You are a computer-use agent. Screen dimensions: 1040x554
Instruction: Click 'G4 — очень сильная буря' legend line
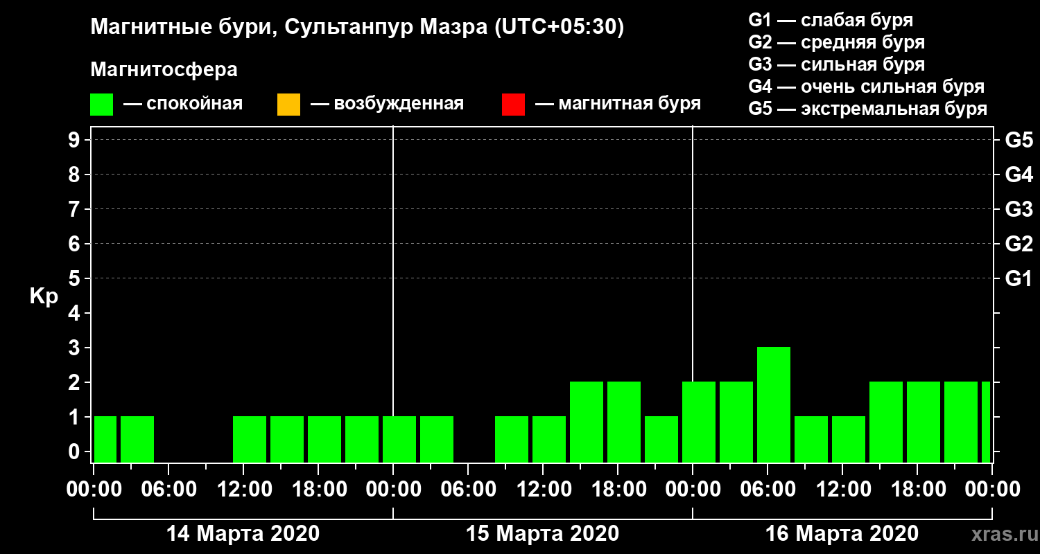(x=867, y=87)
